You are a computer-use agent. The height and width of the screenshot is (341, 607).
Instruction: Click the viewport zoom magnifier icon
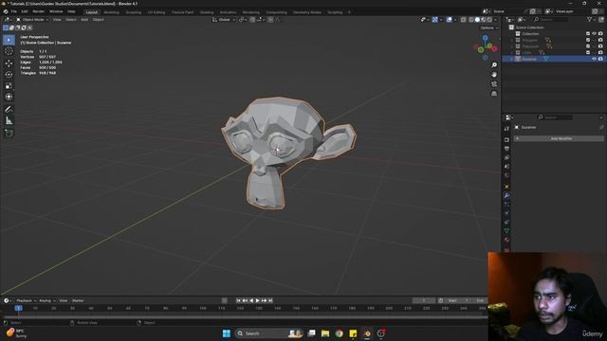click(494, 65)
